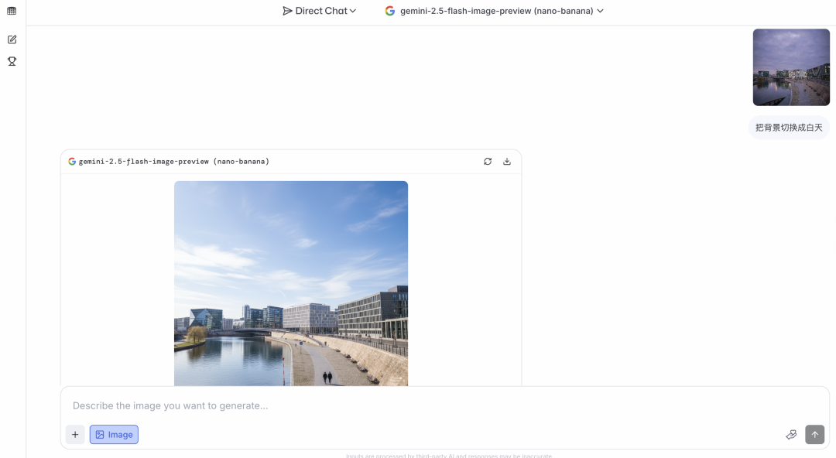This screenshot has width=836, height=458.
Task: Click the nano-banana model name at the top
Action: [x=560, y=11]
